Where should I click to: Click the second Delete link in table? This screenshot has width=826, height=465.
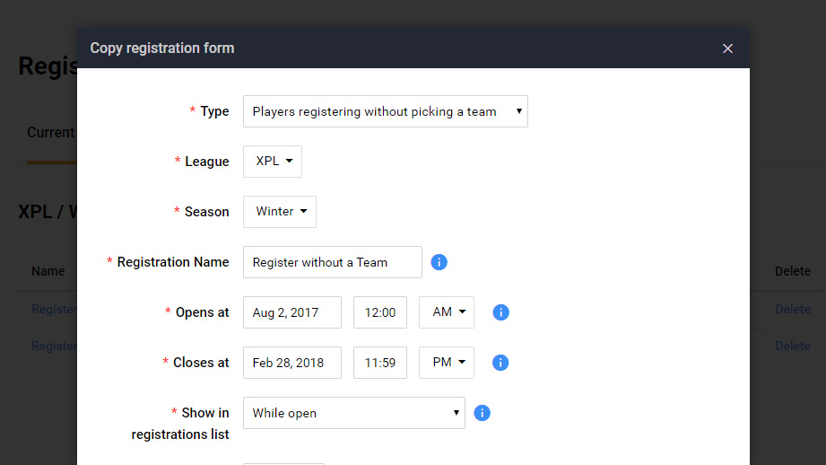(793, 346)
